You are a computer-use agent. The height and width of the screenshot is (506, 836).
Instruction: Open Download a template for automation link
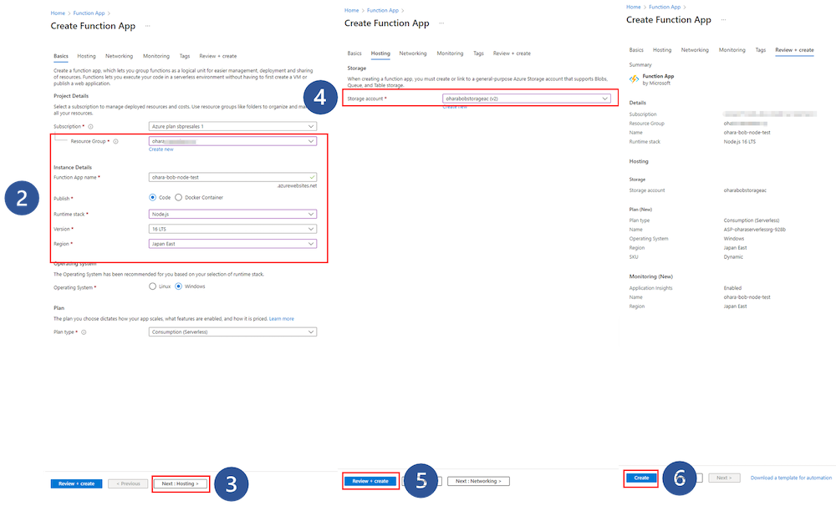(791, 478)
